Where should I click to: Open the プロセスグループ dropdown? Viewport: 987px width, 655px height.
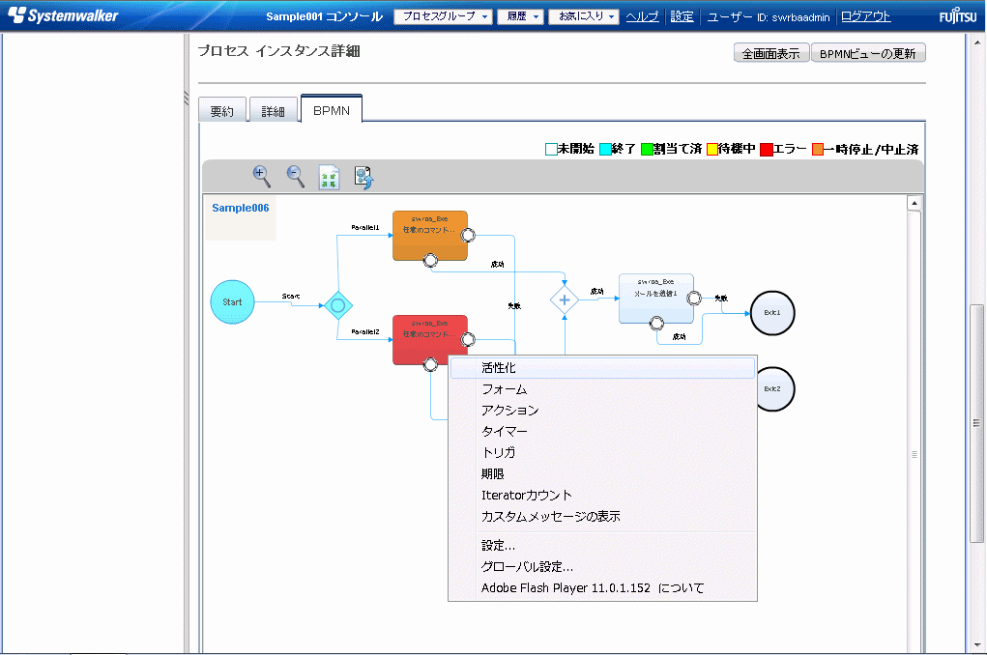pyautogui.click(x=444, y=17)
